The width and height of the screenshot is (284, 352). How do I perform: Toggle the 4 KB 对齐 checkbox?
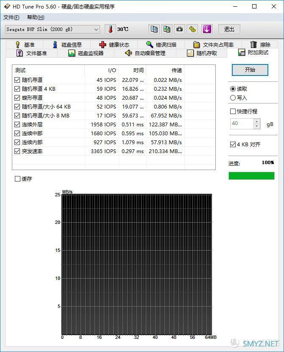(x=233, y=144)
